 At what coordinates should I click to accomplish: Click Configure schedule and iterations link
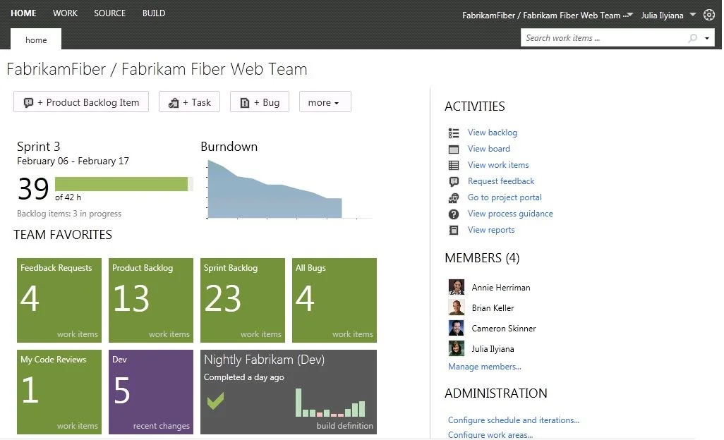coord(514,420)
